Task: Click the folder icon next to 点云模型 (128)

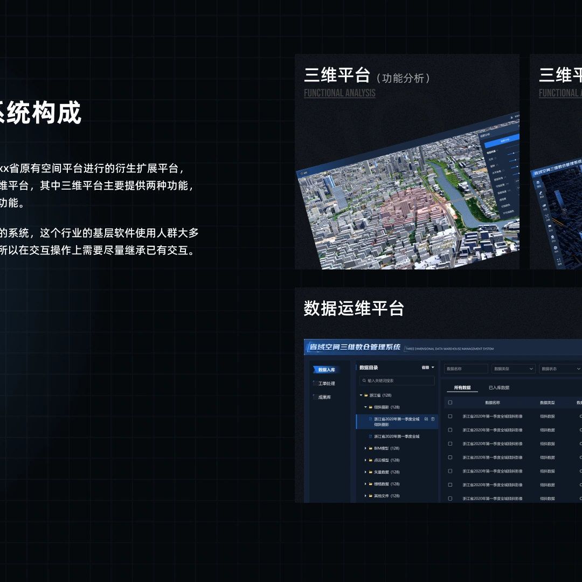Action: [x=370, y=460]
